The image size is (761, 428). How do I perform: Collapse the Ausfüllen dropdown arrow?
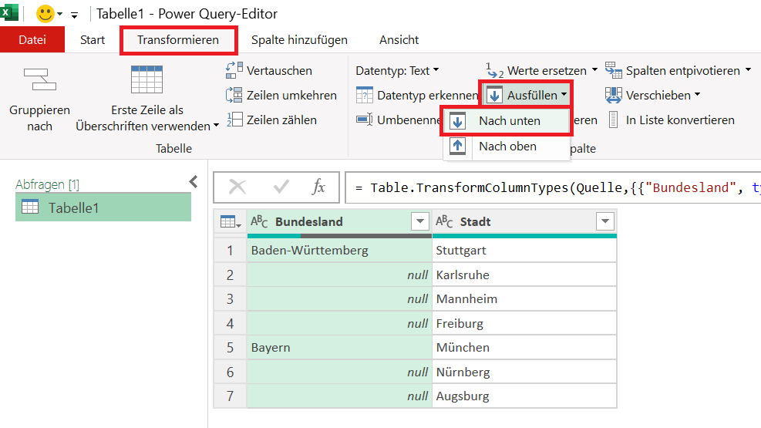pyautogui.click(x=564, y=95)
